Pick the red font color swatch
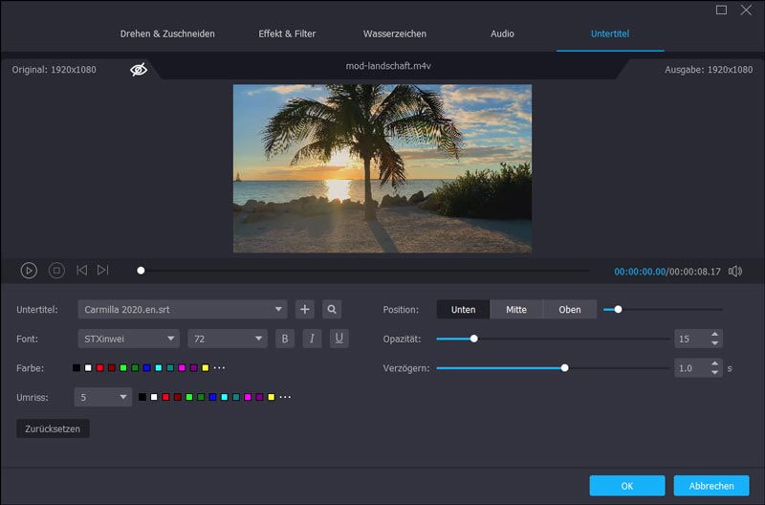 pyautogui.click(x=99, y=367)
